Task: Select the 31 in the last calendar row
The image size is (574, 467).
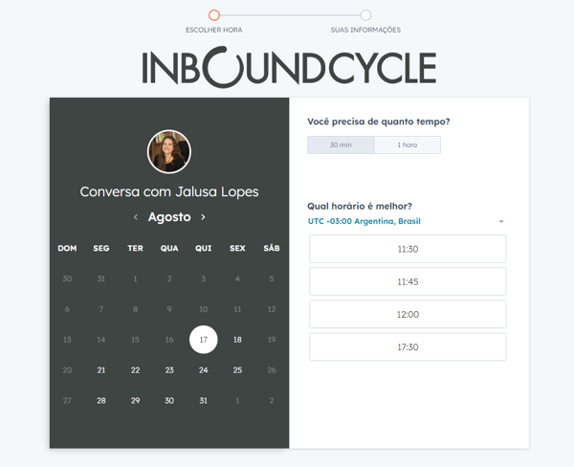Action: coord(204,401)
